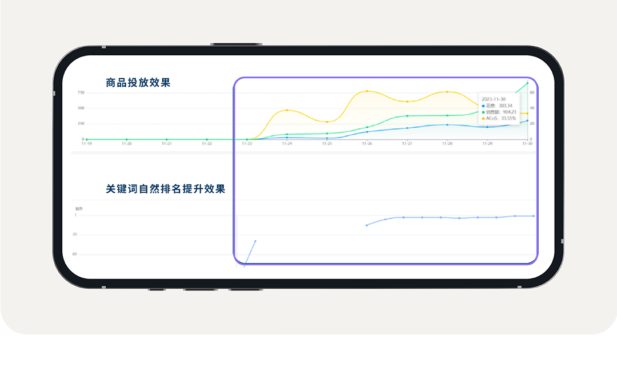Click the 商品投放效果 chart heading
The height and width of the screenshot is (384, 617).
click(x=138, y=83)
